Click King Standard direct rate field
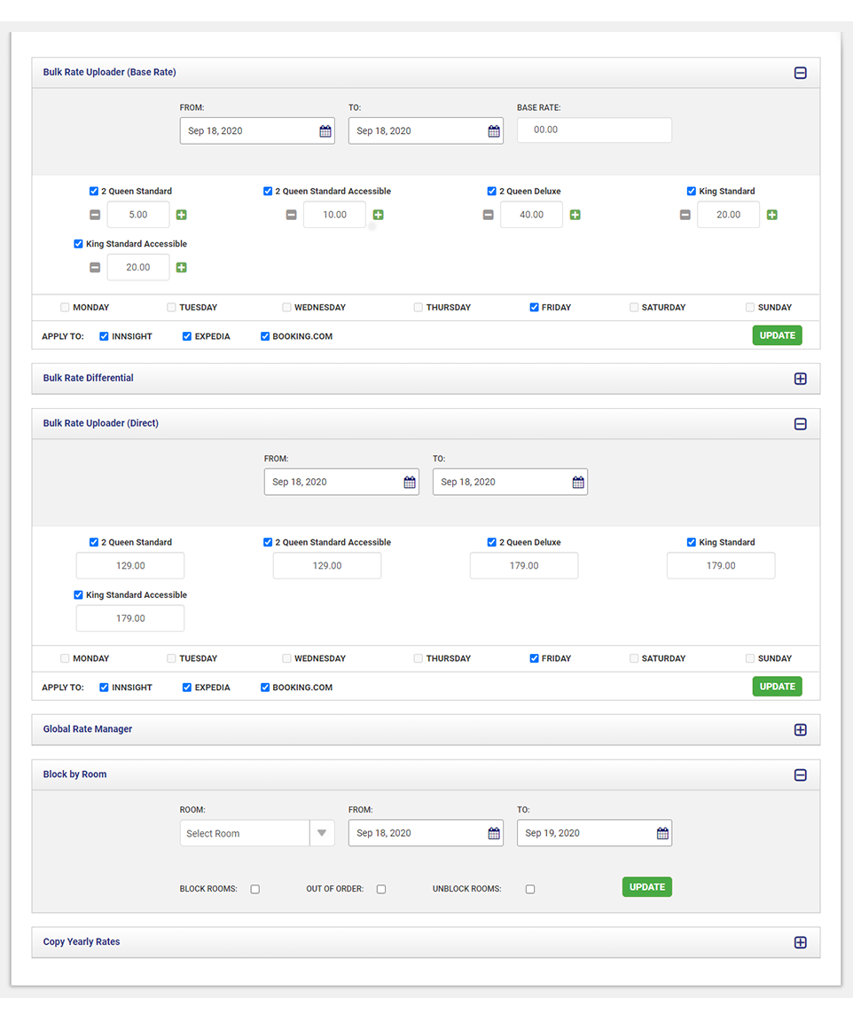The image size is (853, 1022). (x=722, y=566)
